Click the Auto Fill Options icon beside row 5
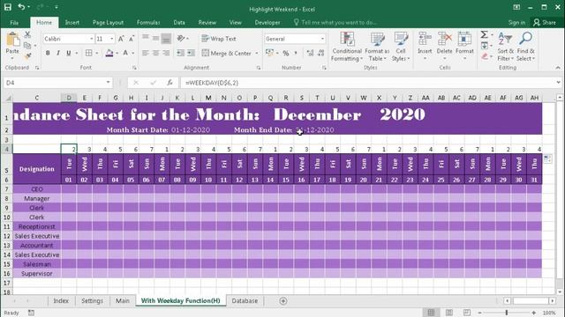This screenshot has height=317, width=565. point(547,158)
